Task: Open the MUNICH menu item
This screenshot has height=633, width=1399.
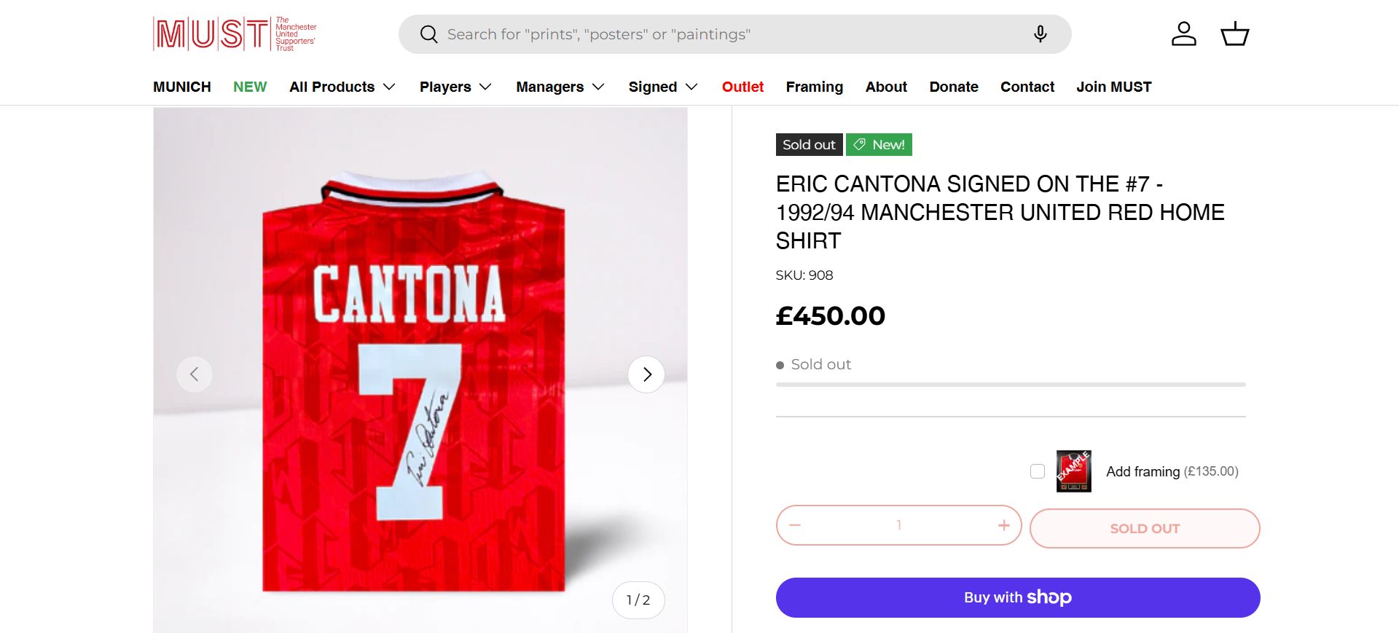Action: (181, 87)
